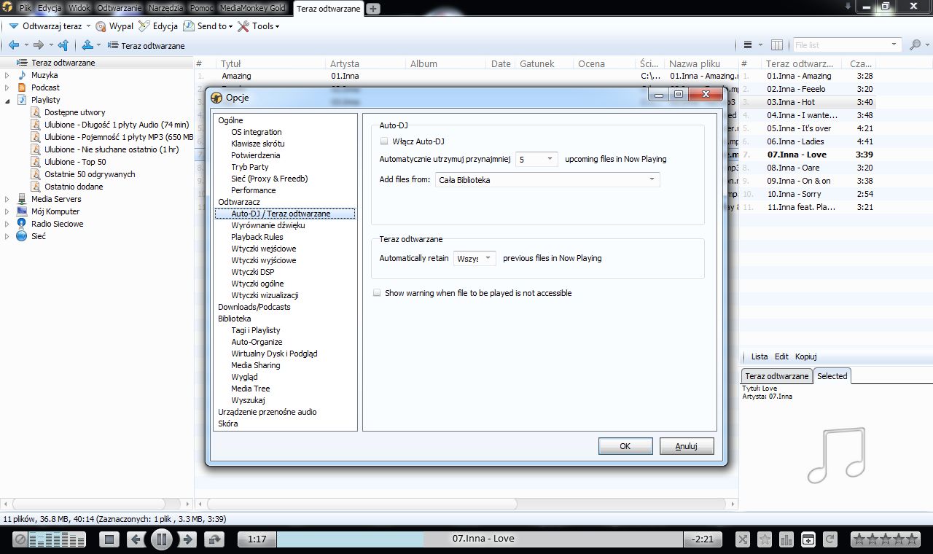Select Klawisze skrótu in options tree
This screenshot has width=933, height=554.
[258, 144]
